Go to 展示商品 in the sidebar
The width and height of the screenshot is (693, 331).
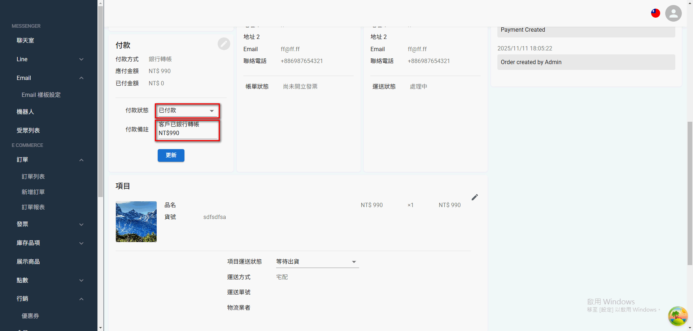click(28, 261)
